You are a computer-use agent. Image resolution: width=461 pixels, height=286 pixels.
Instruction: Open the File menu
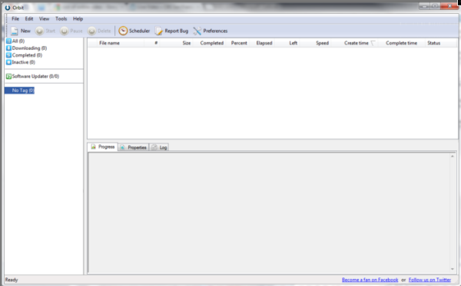click(x=15, y=18)
